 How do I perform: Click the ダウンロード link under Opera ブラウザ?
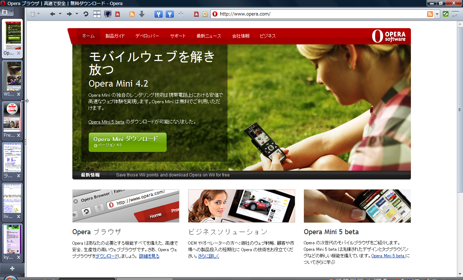pyautogui.click(x=107, y=256)
